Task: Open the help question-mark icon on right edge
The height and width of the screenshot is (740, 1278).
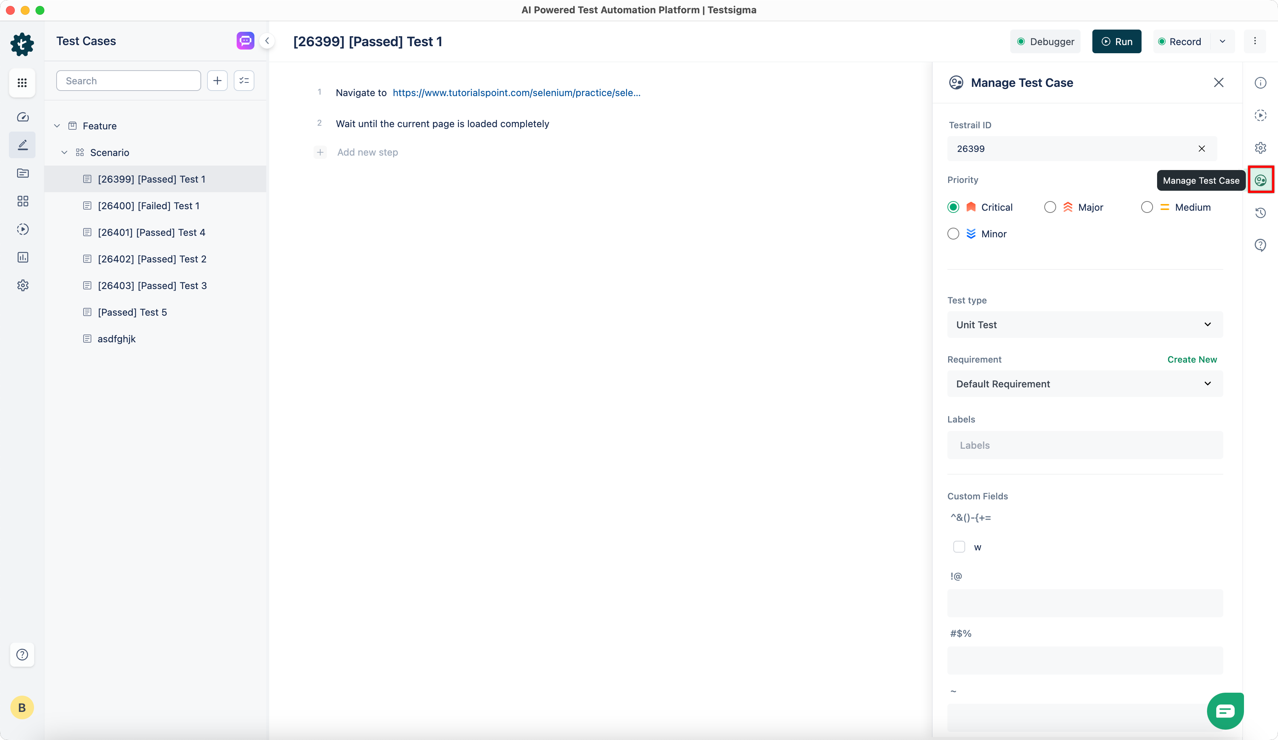Action: [x=1261, y=245]
